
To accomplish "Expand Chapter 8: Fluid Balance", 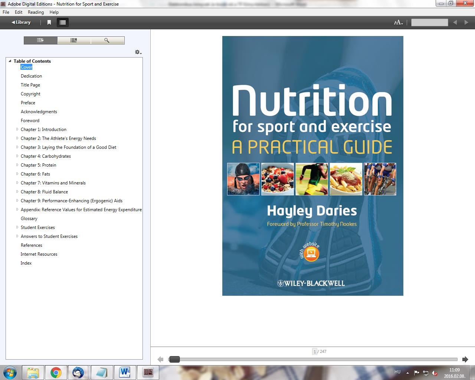I will (x=17, y=192).
